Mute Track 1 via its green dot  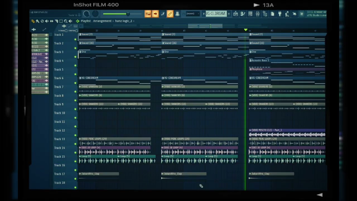click(75, 39)
